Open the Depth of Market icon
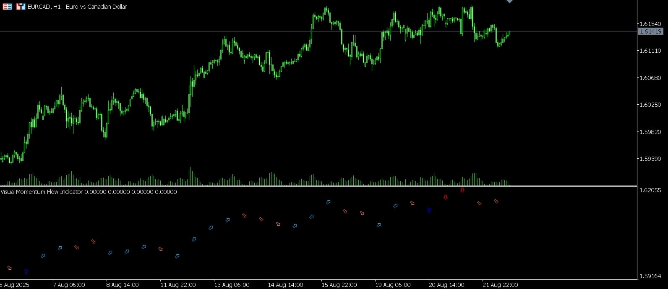Screen dimensions: 668x289 click(x=7, y=7)
